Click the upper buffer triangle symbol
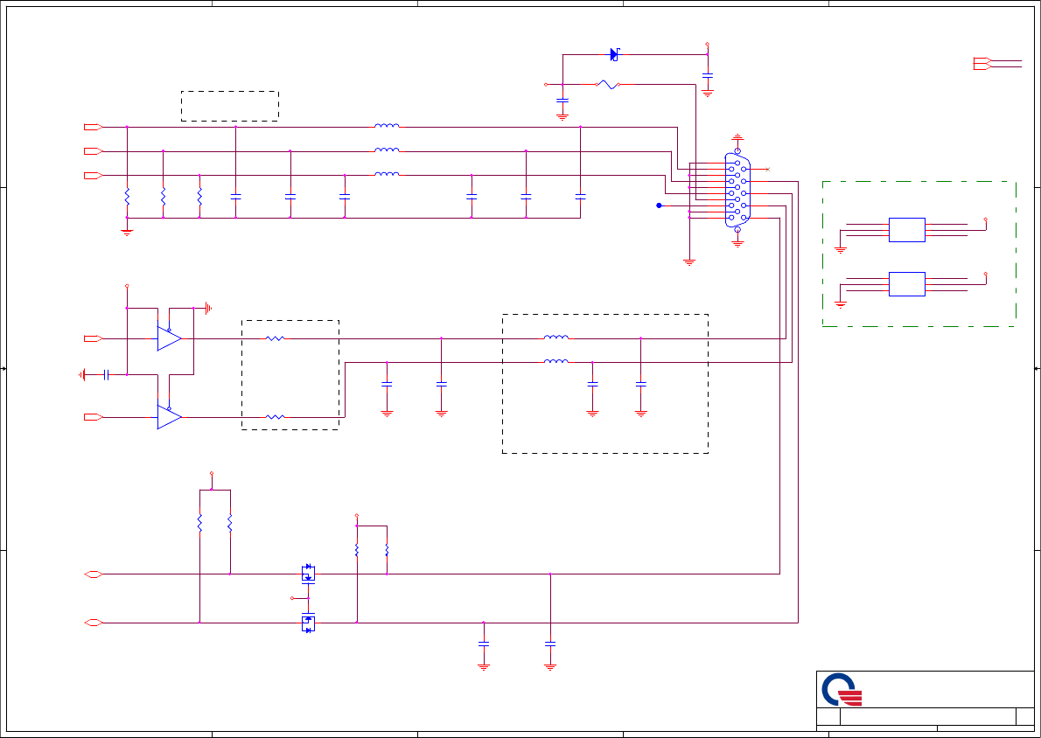Viewport: 1041px width, 738px height. pyautogui.click(x=170, y=338)
